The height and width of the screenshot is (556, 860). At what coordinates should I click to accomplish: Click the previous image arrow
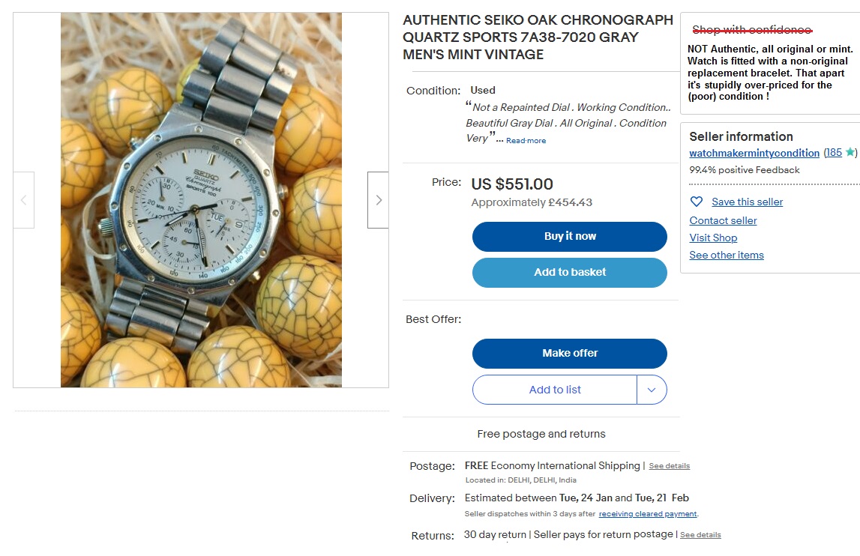(x=23, y=200)
